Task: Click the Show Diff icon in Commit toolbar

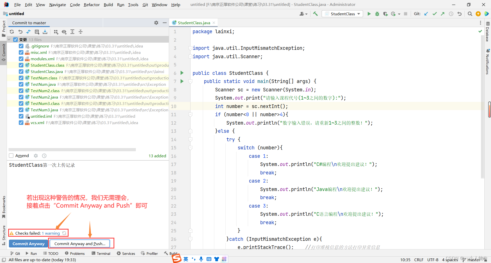Action: [28, 32]
